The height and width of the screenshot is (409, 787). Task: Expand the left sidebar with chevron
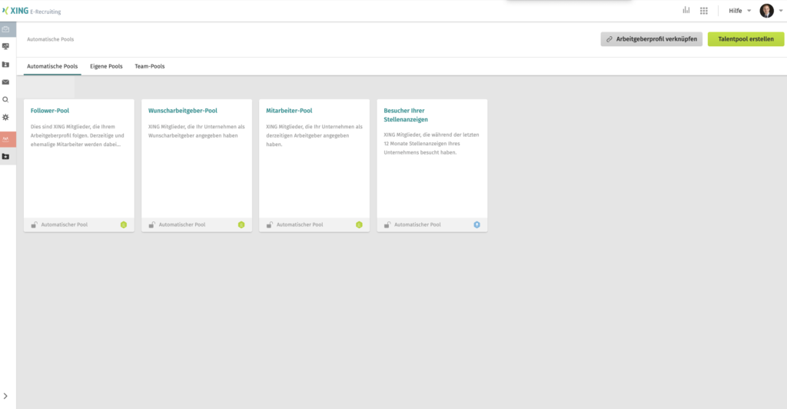(6, 396)
